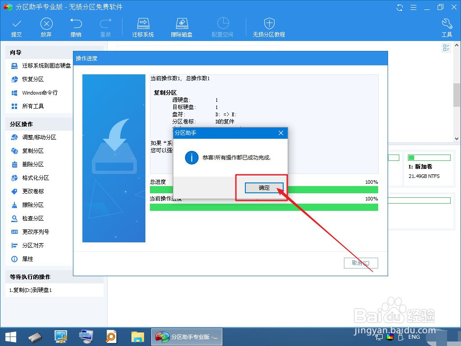Open 迁移系统 from the toolbar
The height and width of the screenshot is (346, 461).
pyautogui.click(x=143, y=28)
